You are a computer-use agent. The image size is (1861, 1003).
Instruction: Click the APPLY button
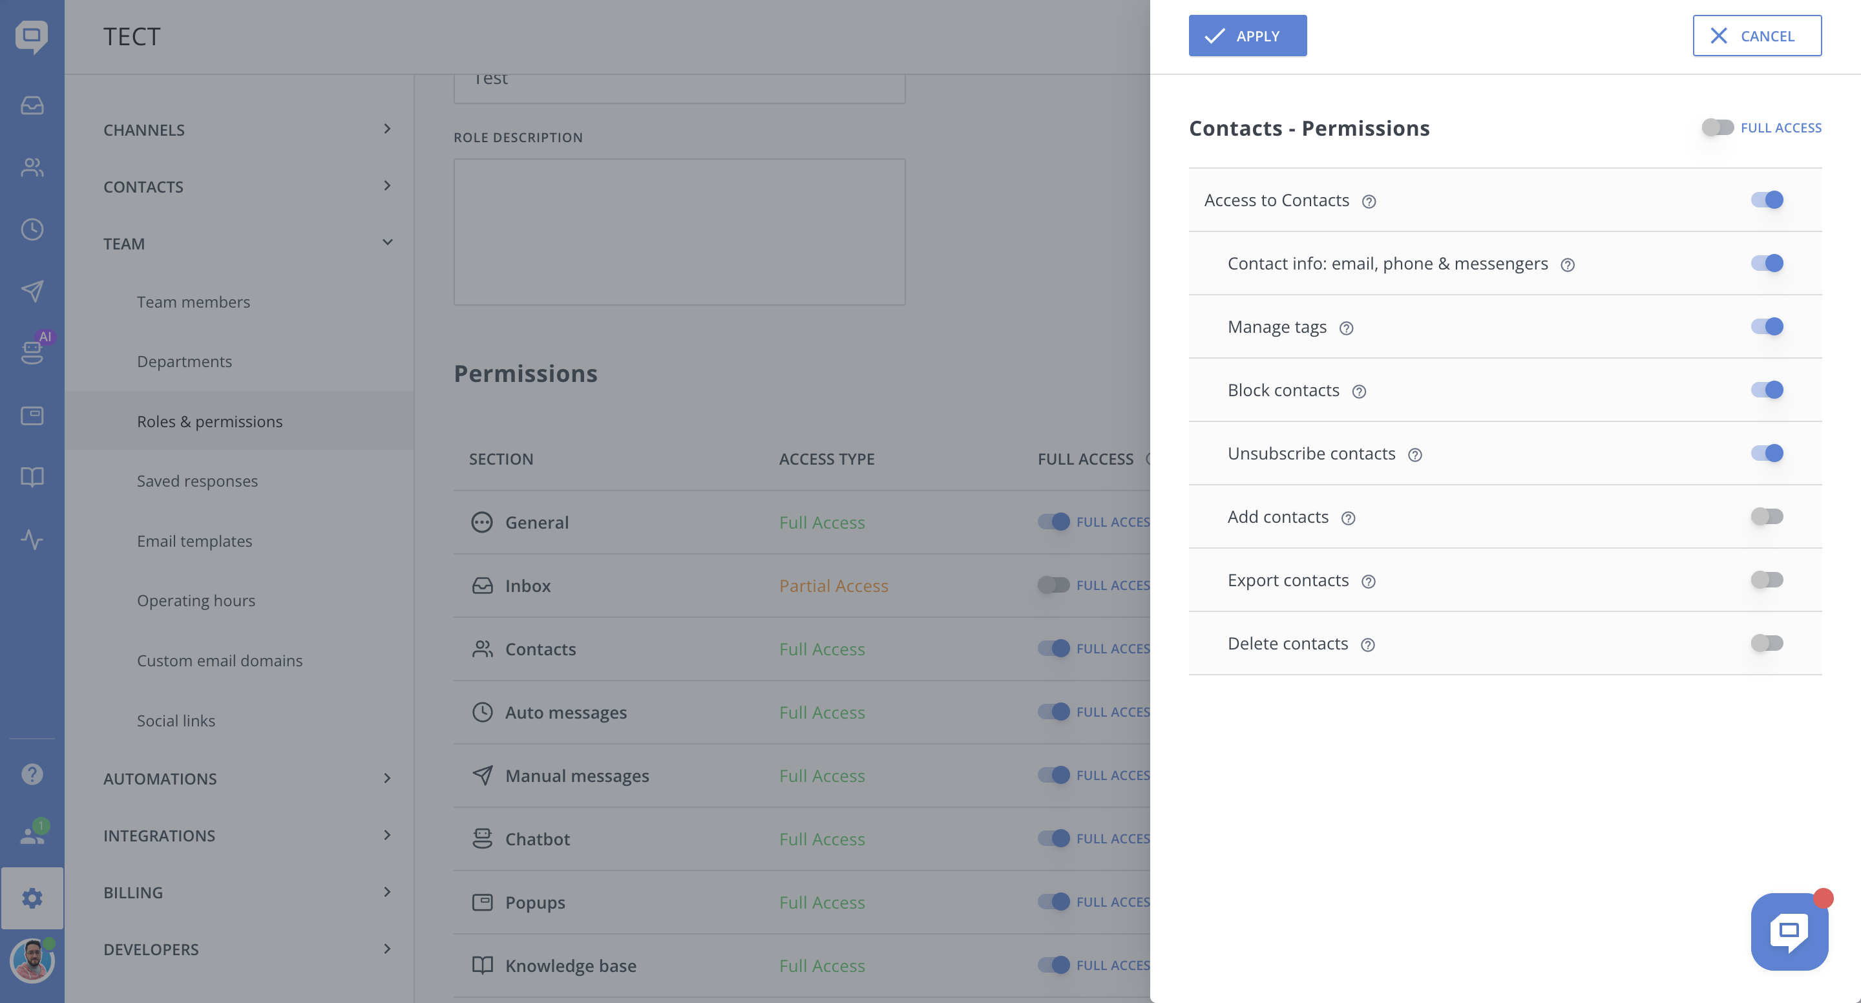coord(1247,36)
